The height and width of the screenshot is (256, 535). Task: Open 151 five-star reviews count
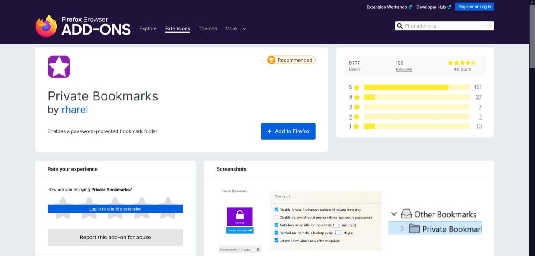click(478, 88)
